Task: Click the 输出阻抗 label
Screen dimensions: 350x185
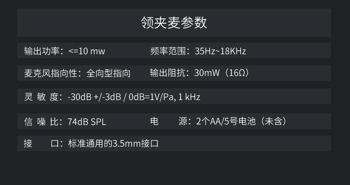Action: pyautogui.click(x=168, y=73)
